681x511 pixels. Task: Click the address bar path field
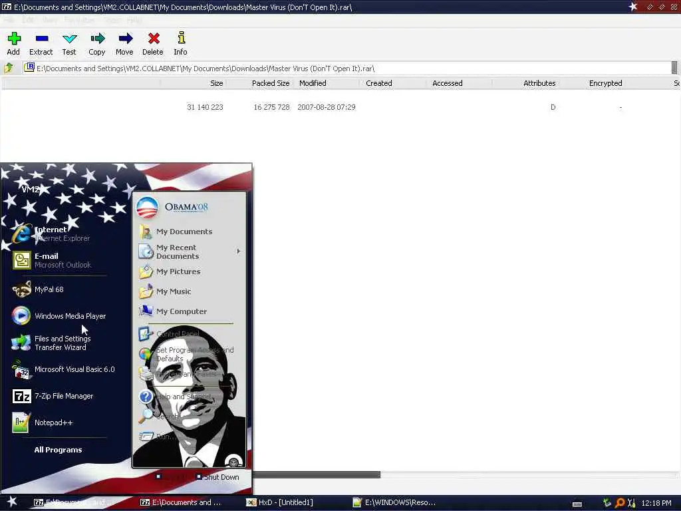coord(346,69)
